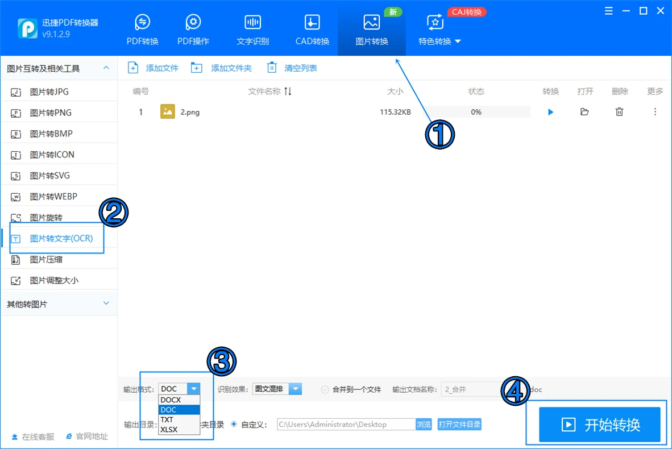Choose DOCX from the 输出格式 dropdown

[x=171, y=400]
